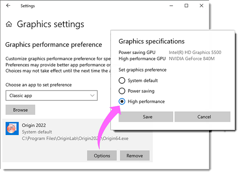Select the System default radio button
This screenshot has height=172, width=238.
(x=122, y=81)
